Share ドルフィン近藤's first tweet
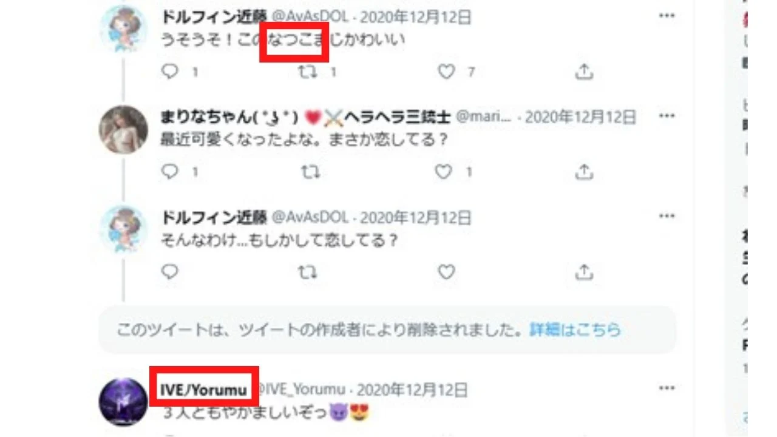 (x=583, y=72)
